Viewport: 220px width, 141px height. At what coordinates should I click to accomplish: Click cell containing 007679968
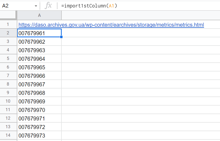[x=39, y=93]
